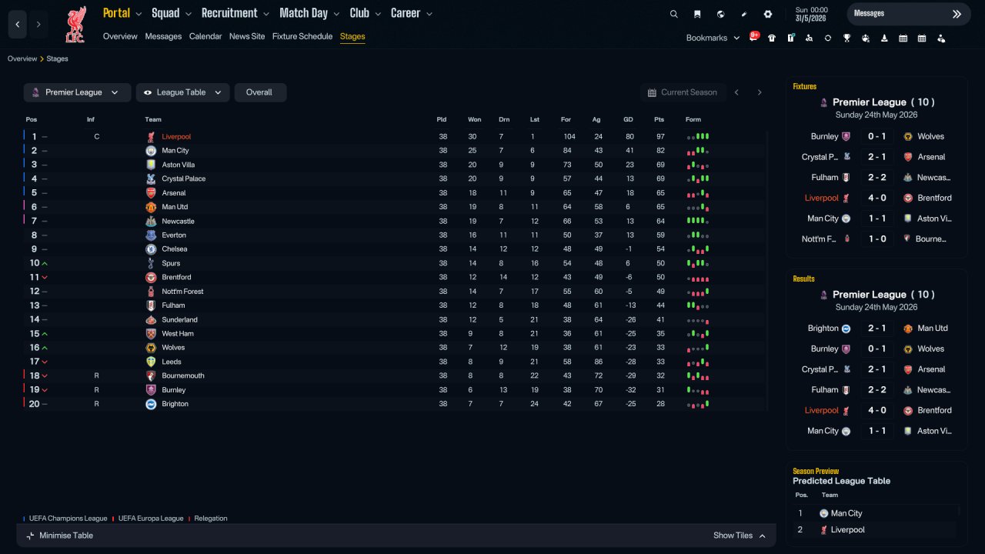Show next season with right chevron
Viewport: 985px width, 554px height.
[x=760, y=92]
